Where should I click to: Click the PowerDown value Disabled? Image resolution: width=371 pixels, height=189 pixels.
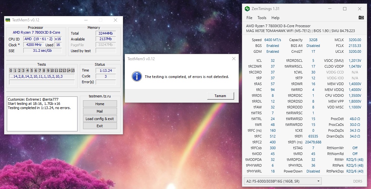tap(313, 171)
